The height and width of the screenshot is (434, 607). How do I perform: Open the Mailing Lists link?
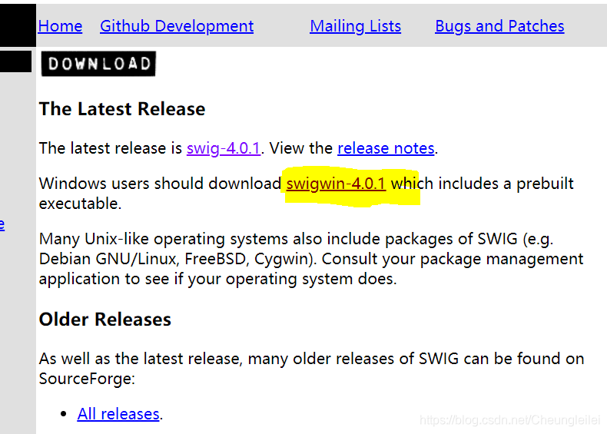[356, 26]
